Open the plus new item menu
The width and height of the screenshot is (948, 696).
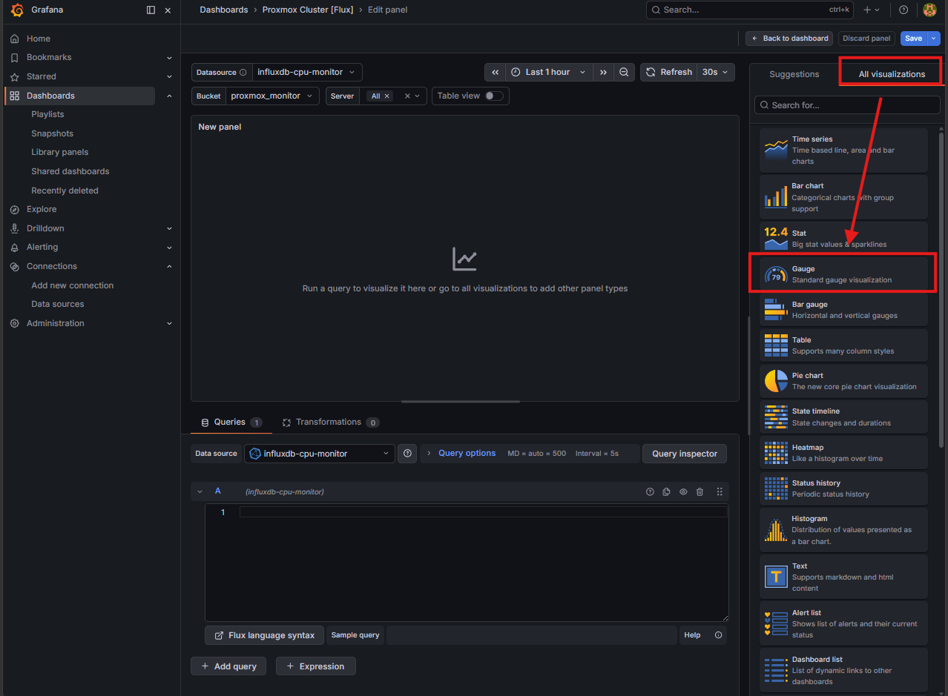point(872,10)
